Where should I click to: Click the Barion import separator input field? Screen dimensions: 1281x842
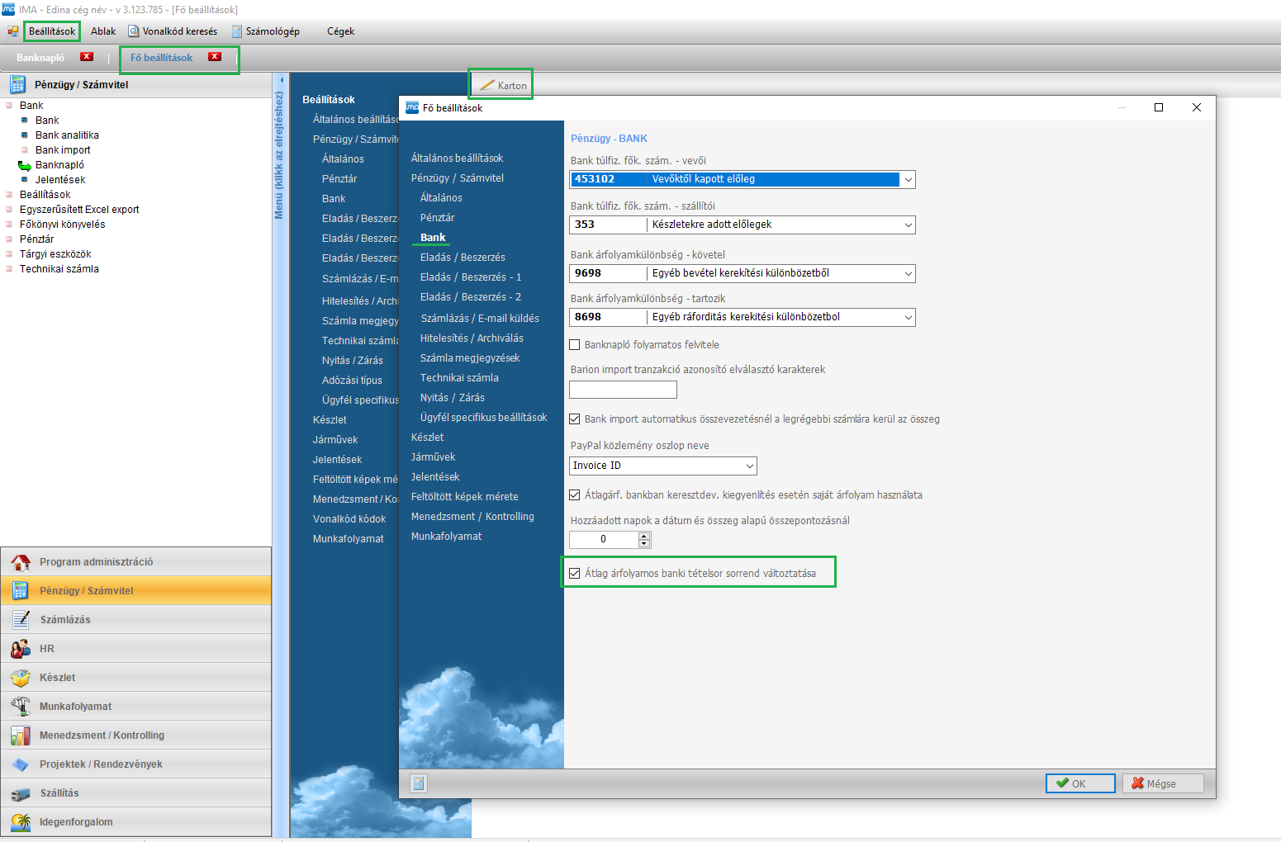tap(623, 390)
